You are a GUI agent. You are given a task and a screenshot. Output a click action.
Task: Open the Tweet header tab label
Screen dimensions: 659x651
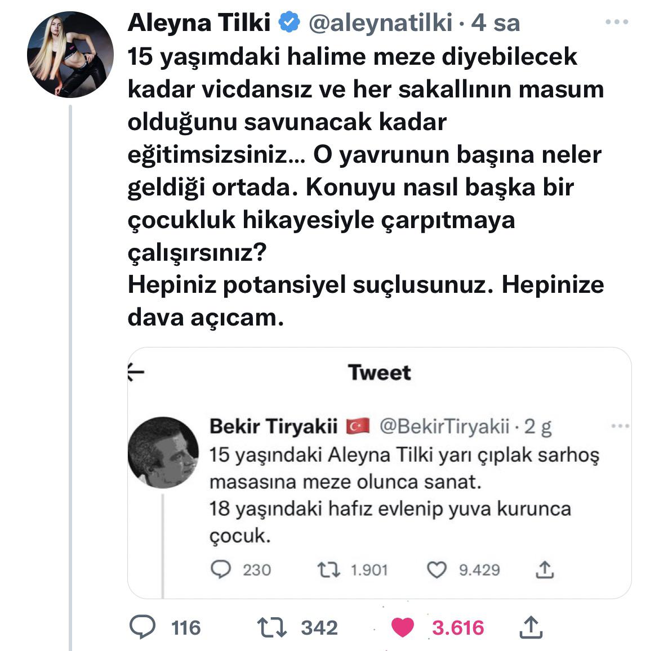pos(379,372)
